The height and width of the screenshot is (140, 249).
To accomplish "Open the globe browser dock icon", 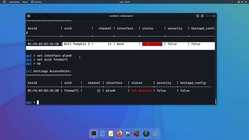I will point(146,133).
